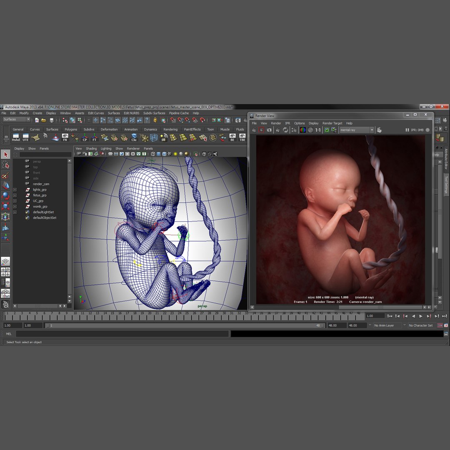The width and height of the screenshot is (450, 450).
Task: Open the Edit NURBS menu
Action: click(131, 113)
